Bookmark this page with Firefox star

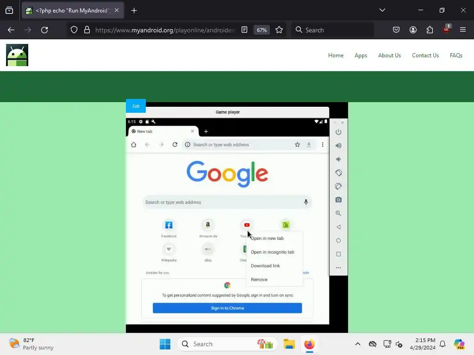coord(279,30)
